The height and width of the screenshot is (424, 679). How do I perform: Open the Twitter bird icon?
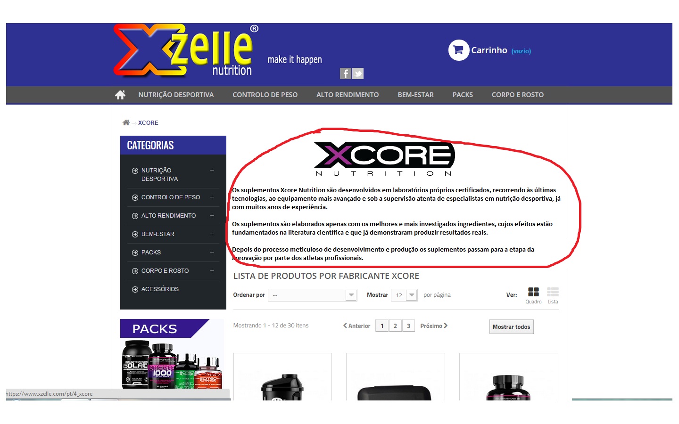358,73
